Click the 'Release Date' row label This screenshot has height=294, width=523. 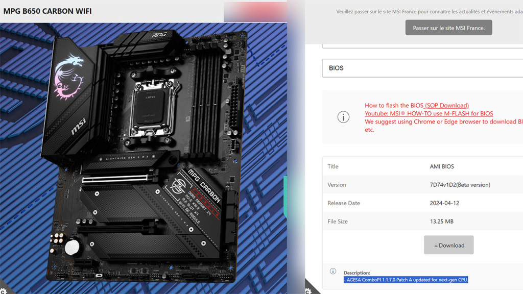(x=344, y=203)
